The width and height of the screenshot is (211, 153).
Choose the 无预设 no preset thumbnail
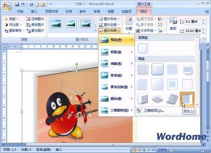click(x=143, y=48)
